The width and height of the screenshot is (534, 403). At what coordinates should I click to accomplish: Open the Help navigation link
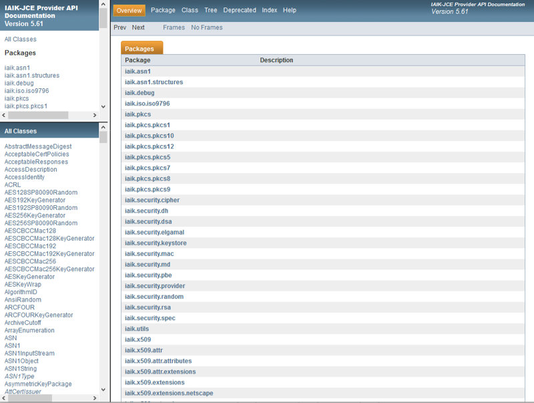click(x=290, y=10)
